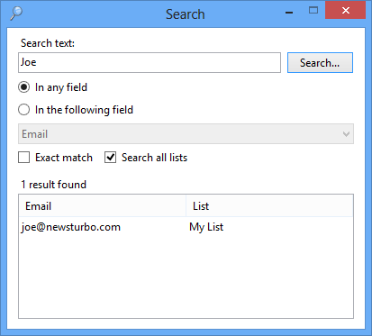Minimize the Search window
372x336 pixels.
(289, 13)
